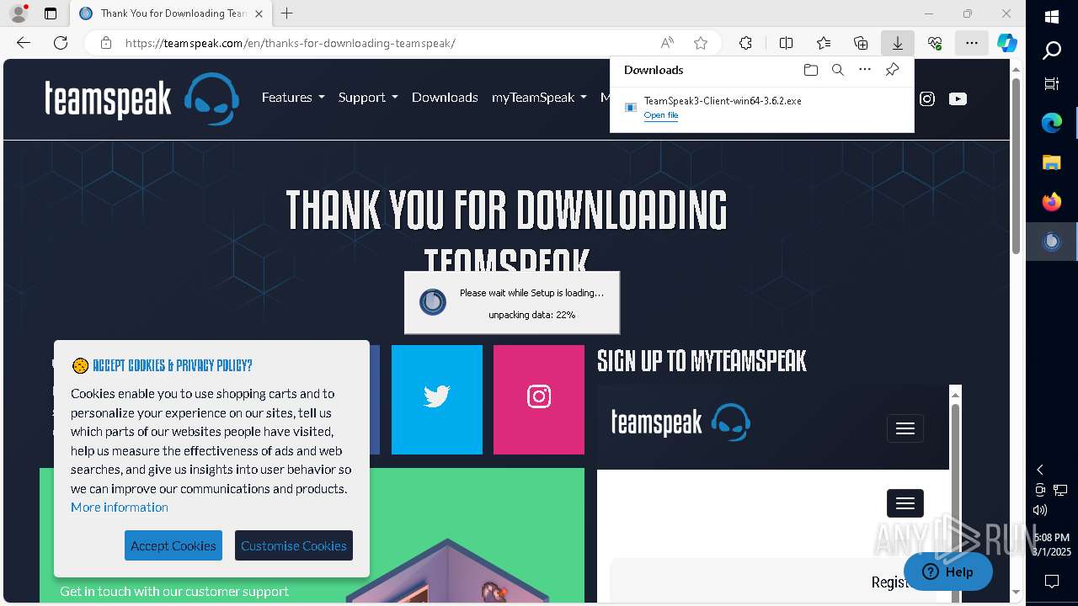This screenshot has height=606, width=1078.
Task: Click the TeamSpeak logo in header
Action: click(x=141, y=98)
